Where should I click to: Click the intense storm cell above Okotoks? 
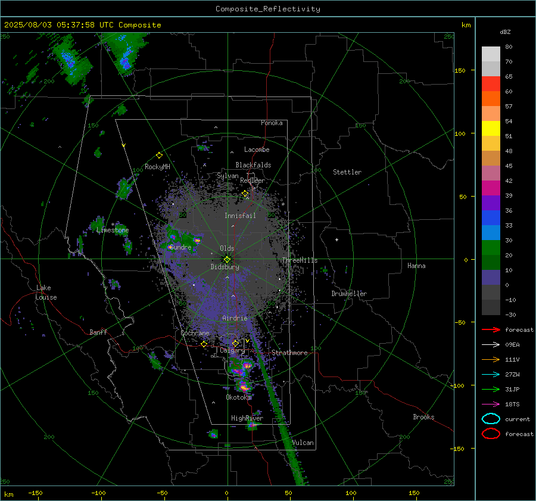[x=244, y=387]
